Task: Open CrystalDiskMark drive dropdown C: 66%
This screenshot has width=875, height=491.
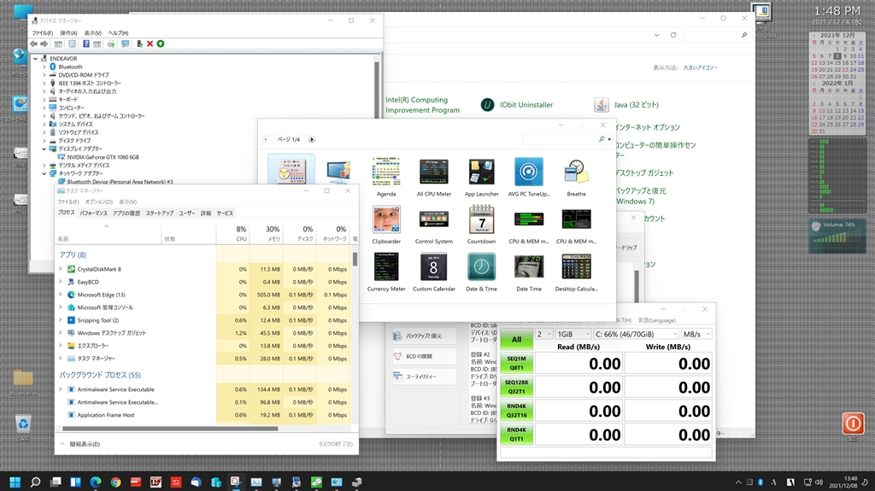Action: [636, 334]
